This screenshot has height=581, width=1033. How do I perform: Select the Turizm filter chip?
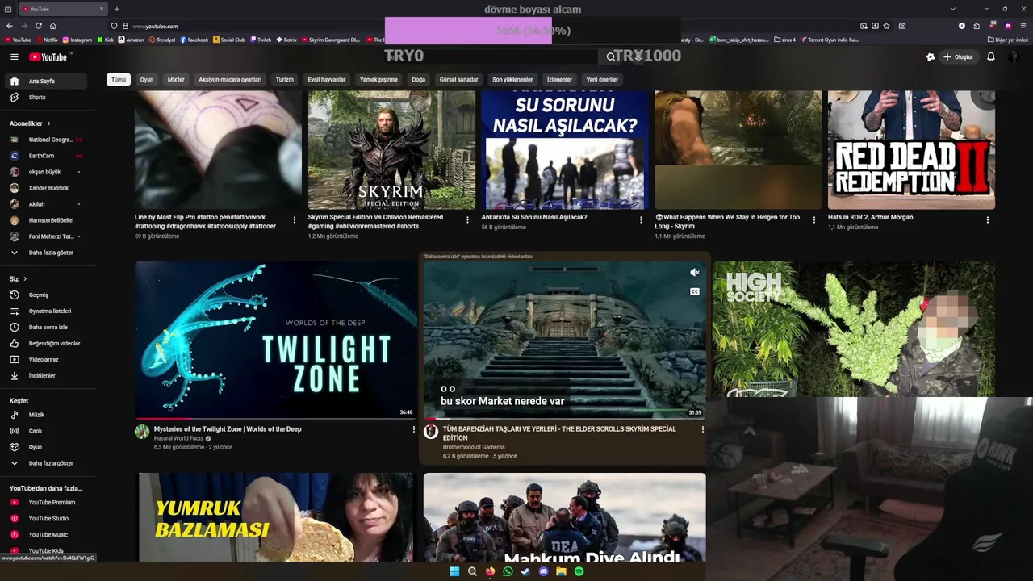(285, 79)
